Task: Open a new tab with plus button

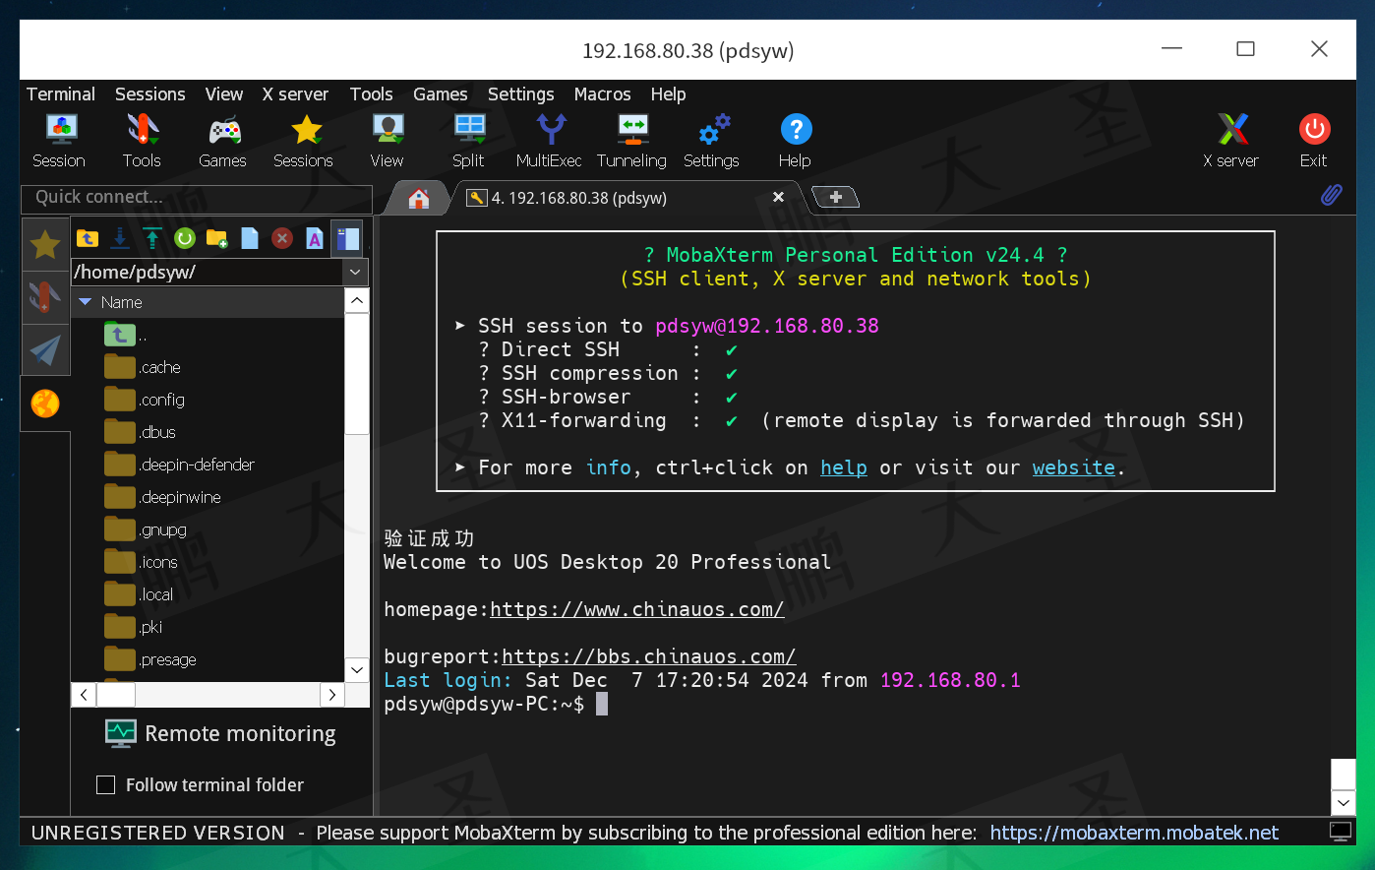Action: coord(836,197)
